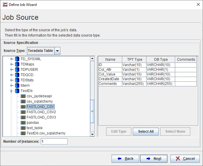Click the pandas table icon
The width and height of the screenshot is (203, 166).
tap(23, 123)
